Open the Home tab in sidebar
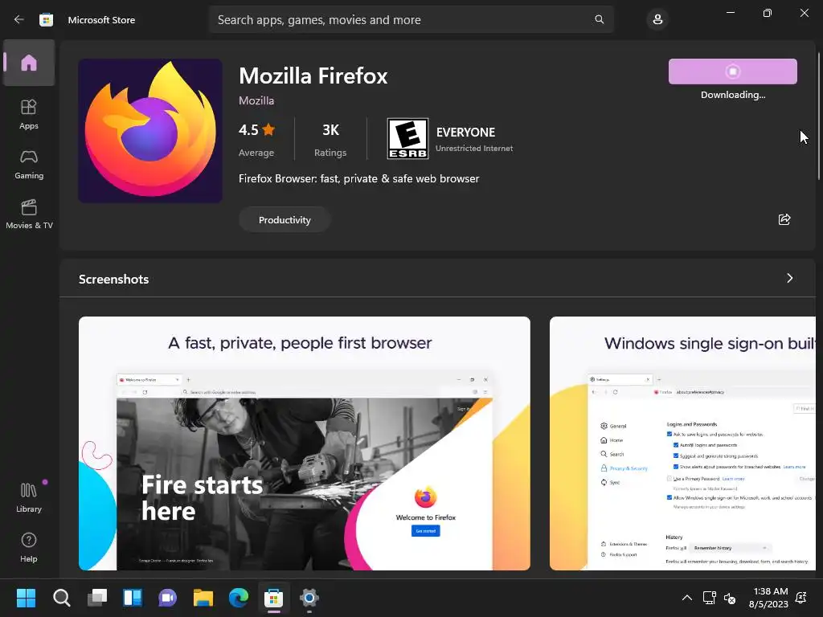Image resolution: width=823 pixels, height=617 pixels. [x=29, y=63]
